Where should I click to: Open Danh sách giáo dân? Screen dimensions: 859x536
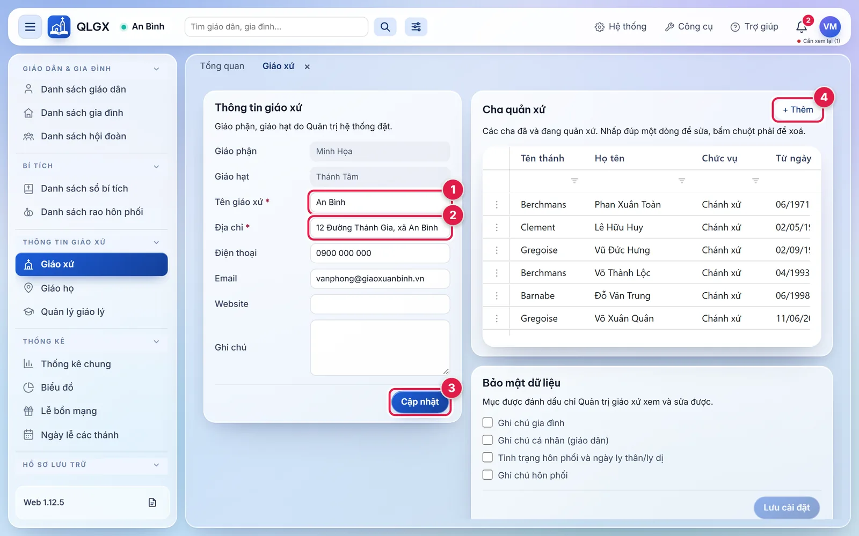click(x=91, y=90)
